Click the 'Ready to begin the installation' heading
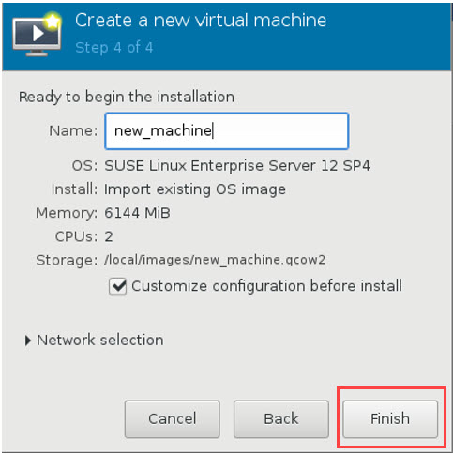Screen dimensions: 453x454 pyautogui.click(x=127, y=97)
